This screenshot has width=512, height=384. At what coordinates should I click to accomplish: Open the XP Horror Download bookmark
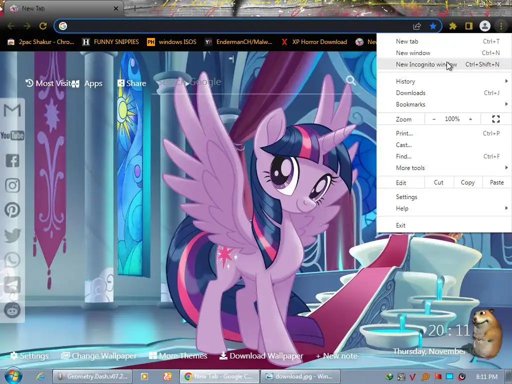pos(314,42)
